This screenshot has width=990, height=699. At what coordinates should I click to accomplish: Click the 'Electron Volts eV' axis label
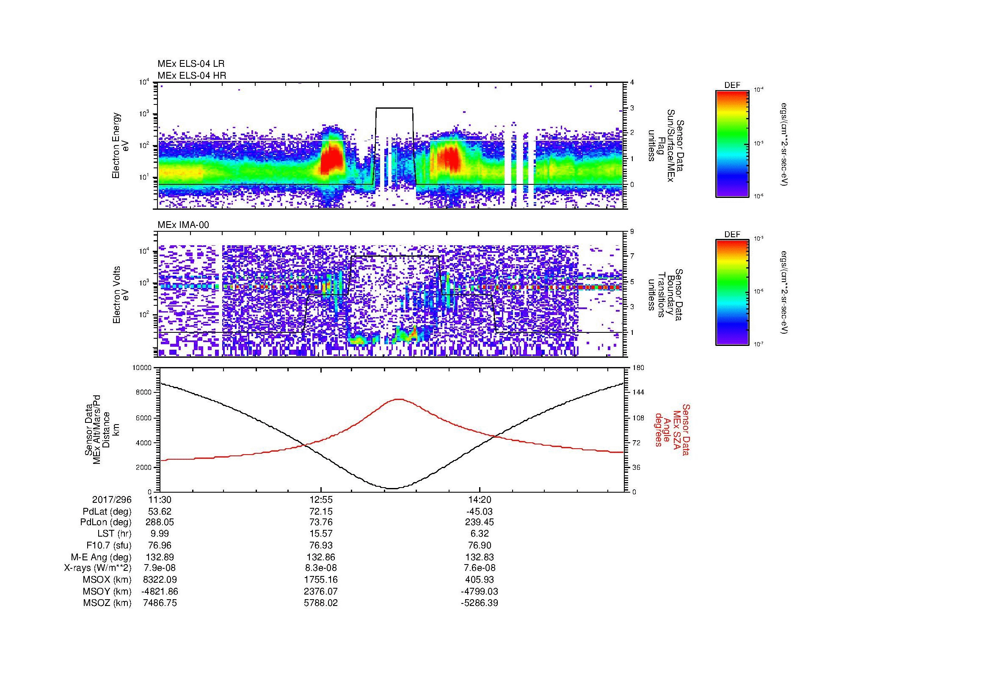(x=120, y=295)
